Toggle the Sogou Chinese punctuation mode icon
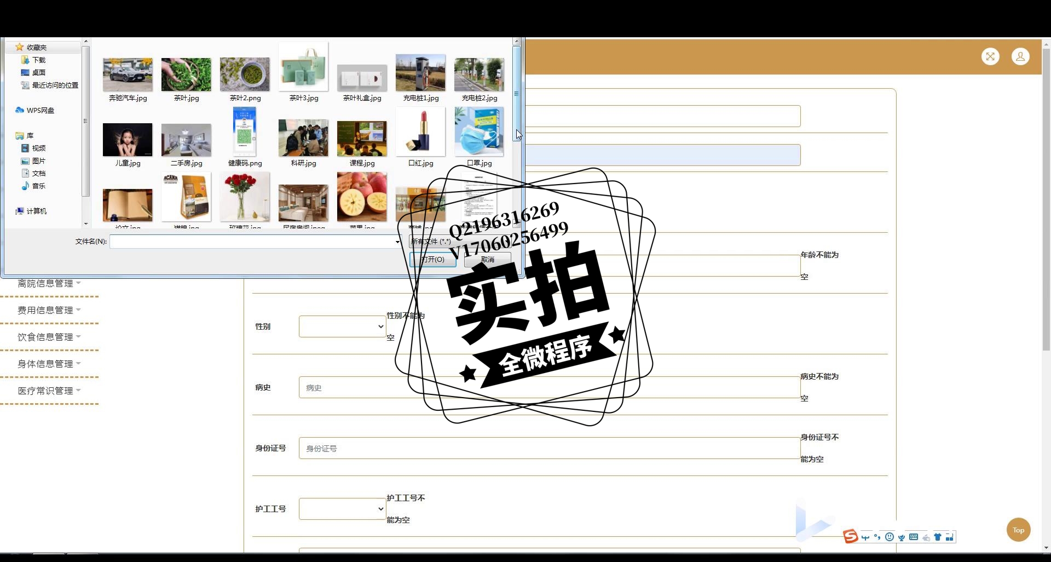 (x=877, y=537)
